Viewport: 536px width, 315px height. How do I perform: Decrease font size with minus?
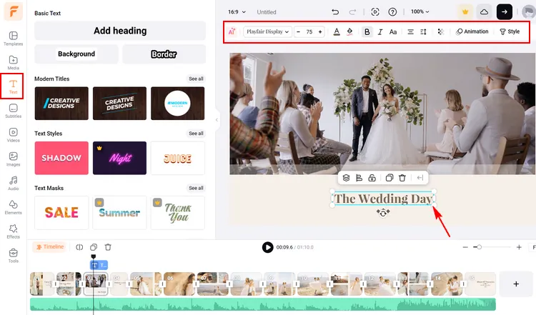pos(299,31)
